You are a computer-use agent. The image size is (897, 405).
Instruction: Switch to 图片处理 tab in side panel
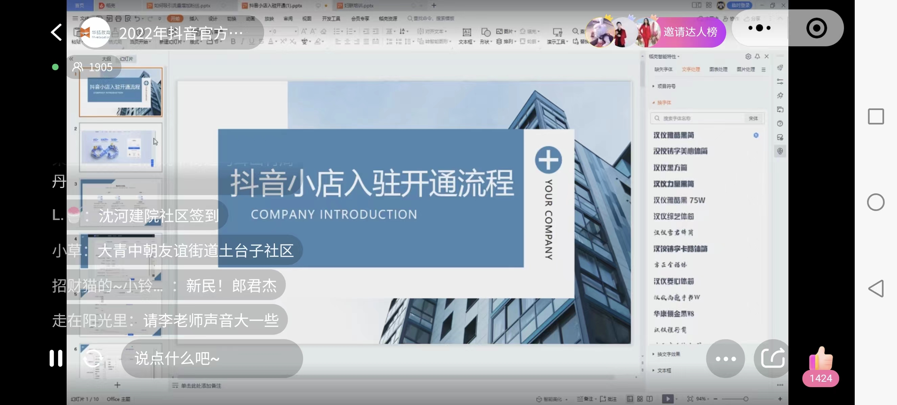tap(745, 69)
